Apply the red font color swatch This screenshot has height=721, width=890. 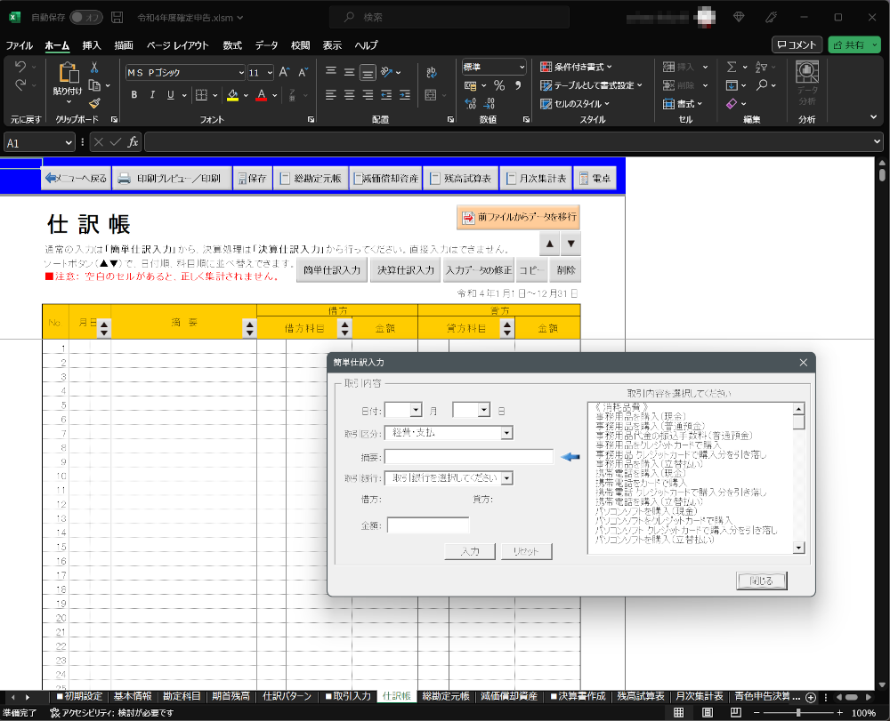pyautogui.click(x=261, y=94)
